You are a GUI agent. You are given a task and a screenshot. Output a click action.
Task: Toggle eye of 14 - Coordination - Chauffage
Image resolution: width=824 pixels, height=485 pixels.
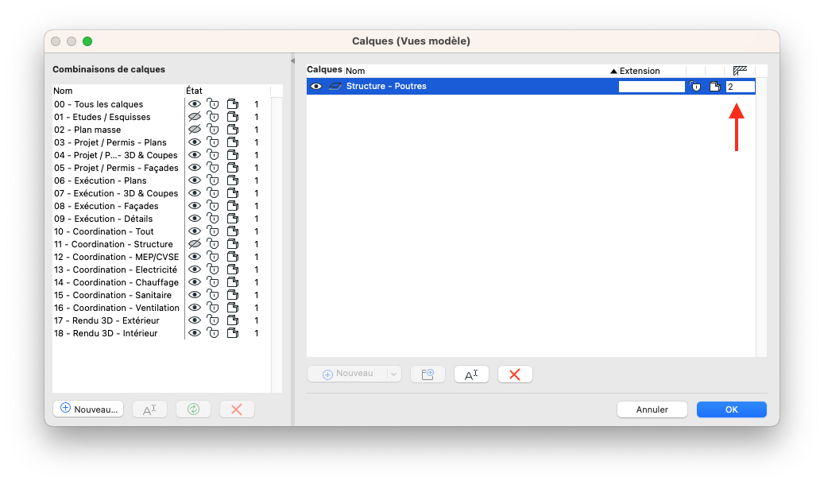pyautogui.click(x=195, y=282)
